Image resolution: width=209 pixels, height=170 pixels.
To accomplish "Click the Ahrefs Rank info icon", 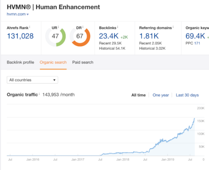I will (x=30, y=27).
